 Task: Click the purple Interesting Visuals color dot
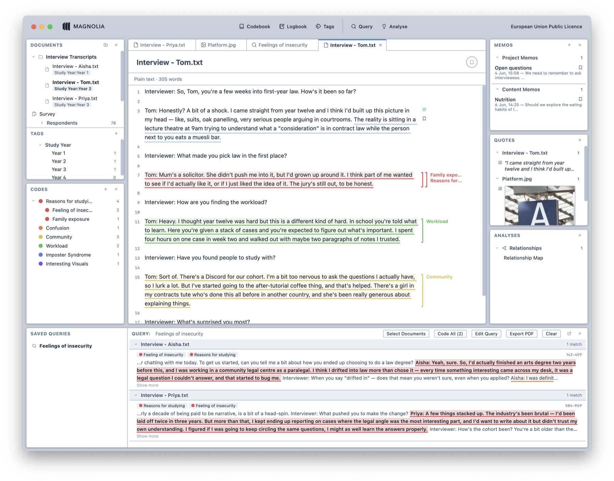41,264
